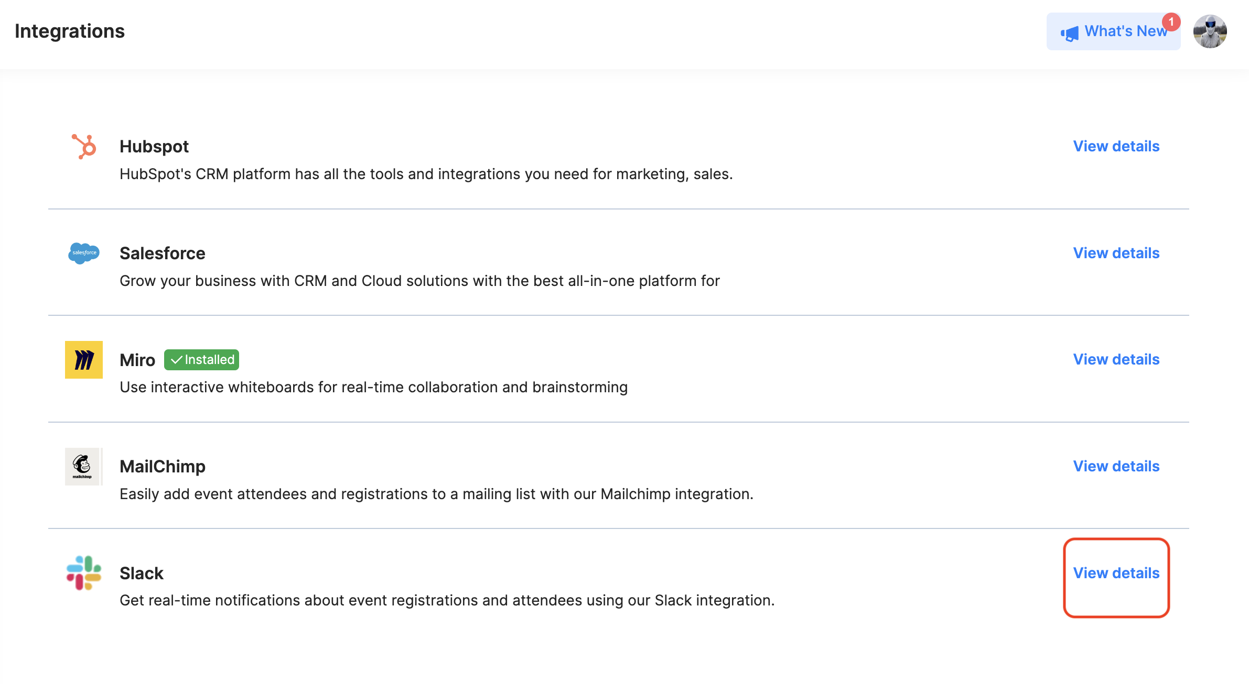
Task: Open the profile avatar in the top corner
Action: 1211,31
